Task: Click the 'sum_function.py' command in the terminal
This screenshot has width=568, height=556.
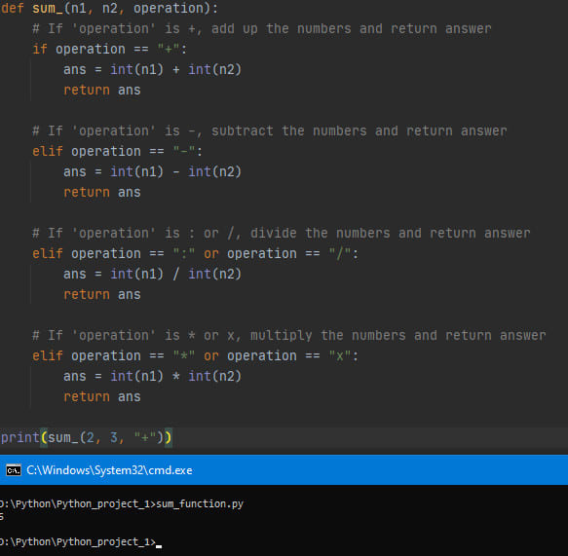Action: (x=200, y=503)
